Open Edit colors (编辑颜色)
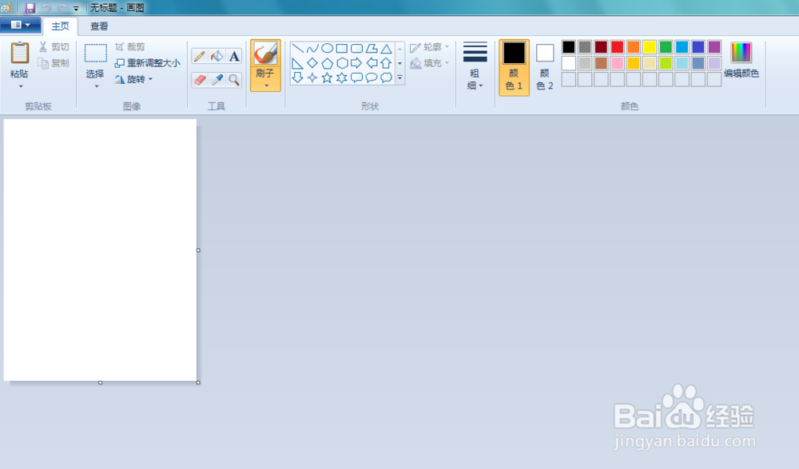Viewport: 799px width, 469px height. pyautogui.click(x=741, y=60)
